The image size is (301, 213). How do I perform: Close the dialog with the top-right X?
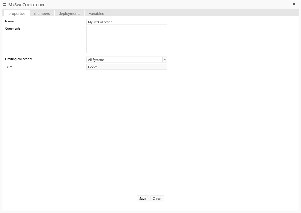pos(294,4)
